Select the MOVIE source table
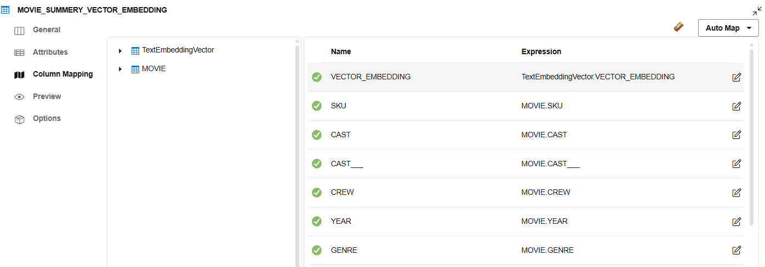Image resolution: width=765 pixels, height=267 pixels. click(x=153, y=69)
